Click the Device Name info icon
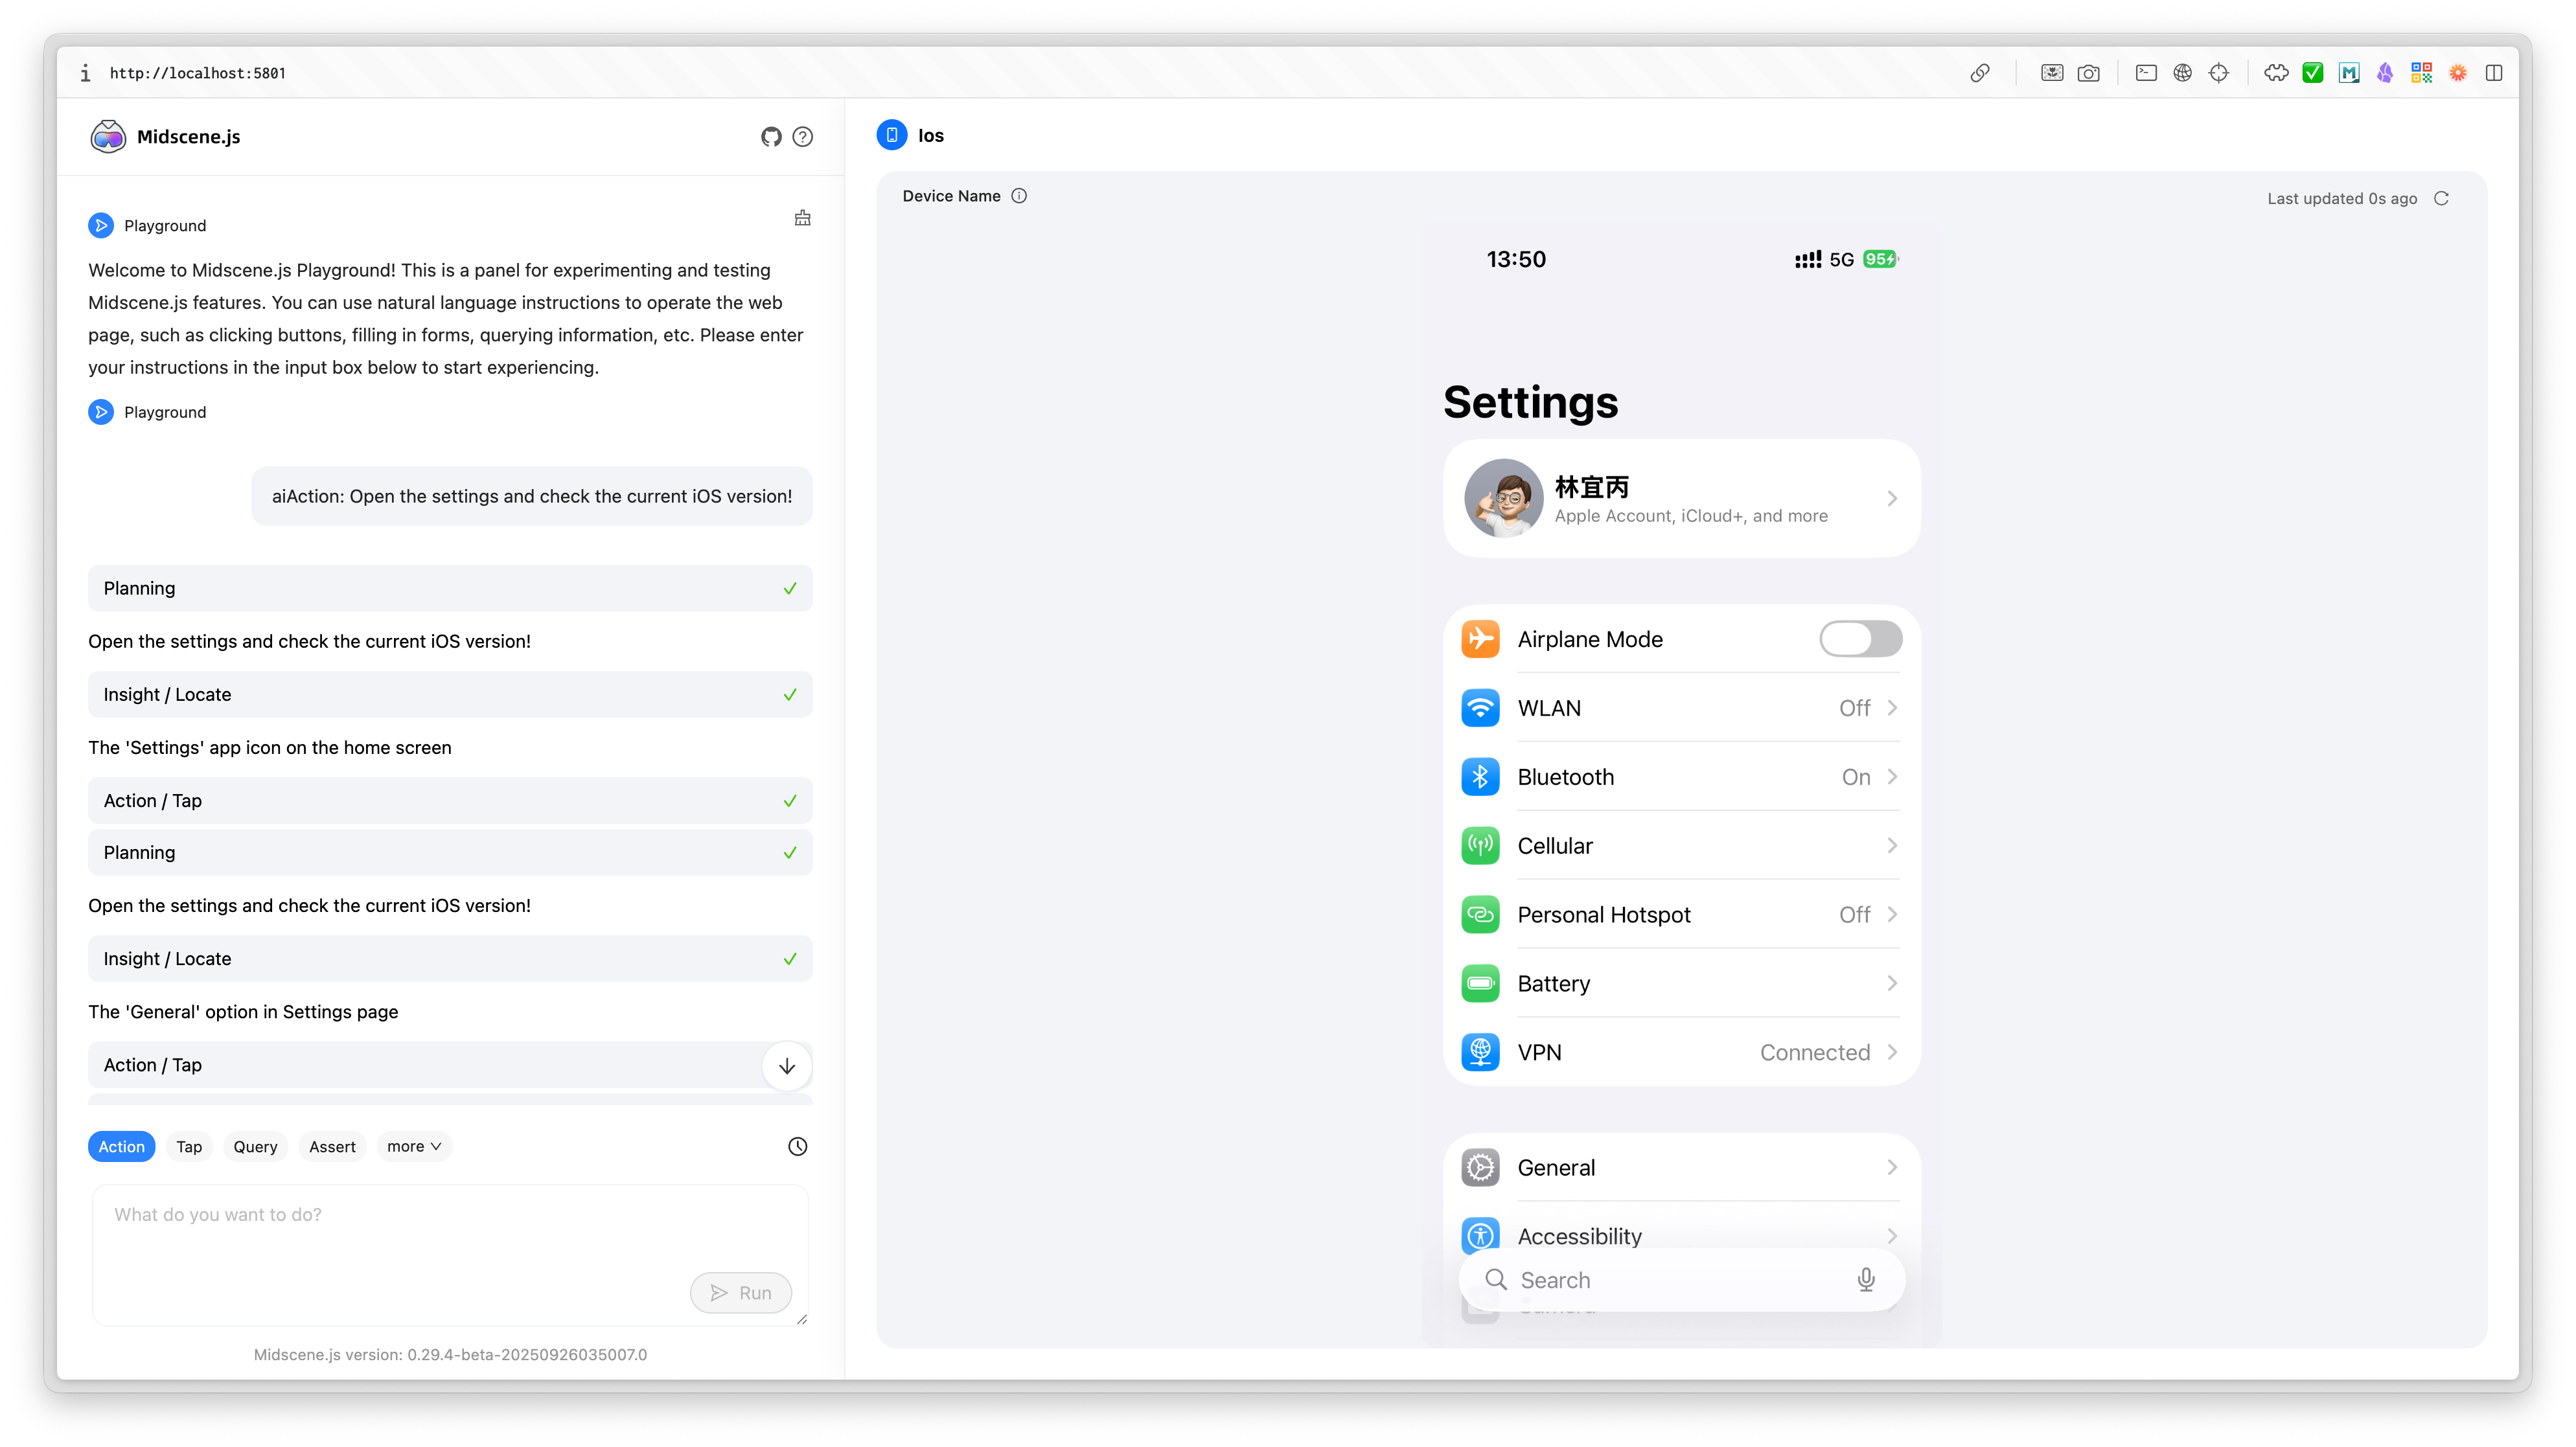This screenshot has height=1447, width=2576. click(1019, 196)
